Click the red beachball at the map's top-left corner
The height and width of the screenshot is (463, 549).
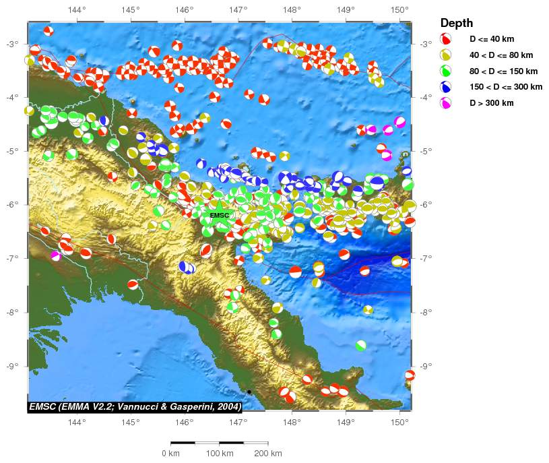pos(48,31)
